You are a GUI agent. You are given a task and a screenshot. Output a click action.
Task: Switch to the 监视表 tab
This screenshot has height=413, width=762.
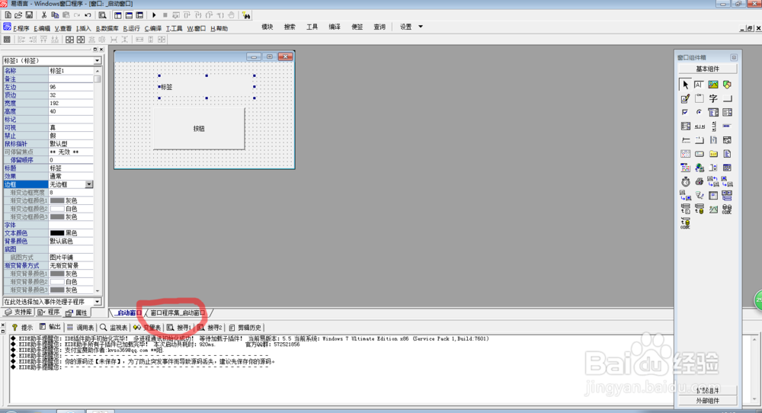click(x=114, y=328)
